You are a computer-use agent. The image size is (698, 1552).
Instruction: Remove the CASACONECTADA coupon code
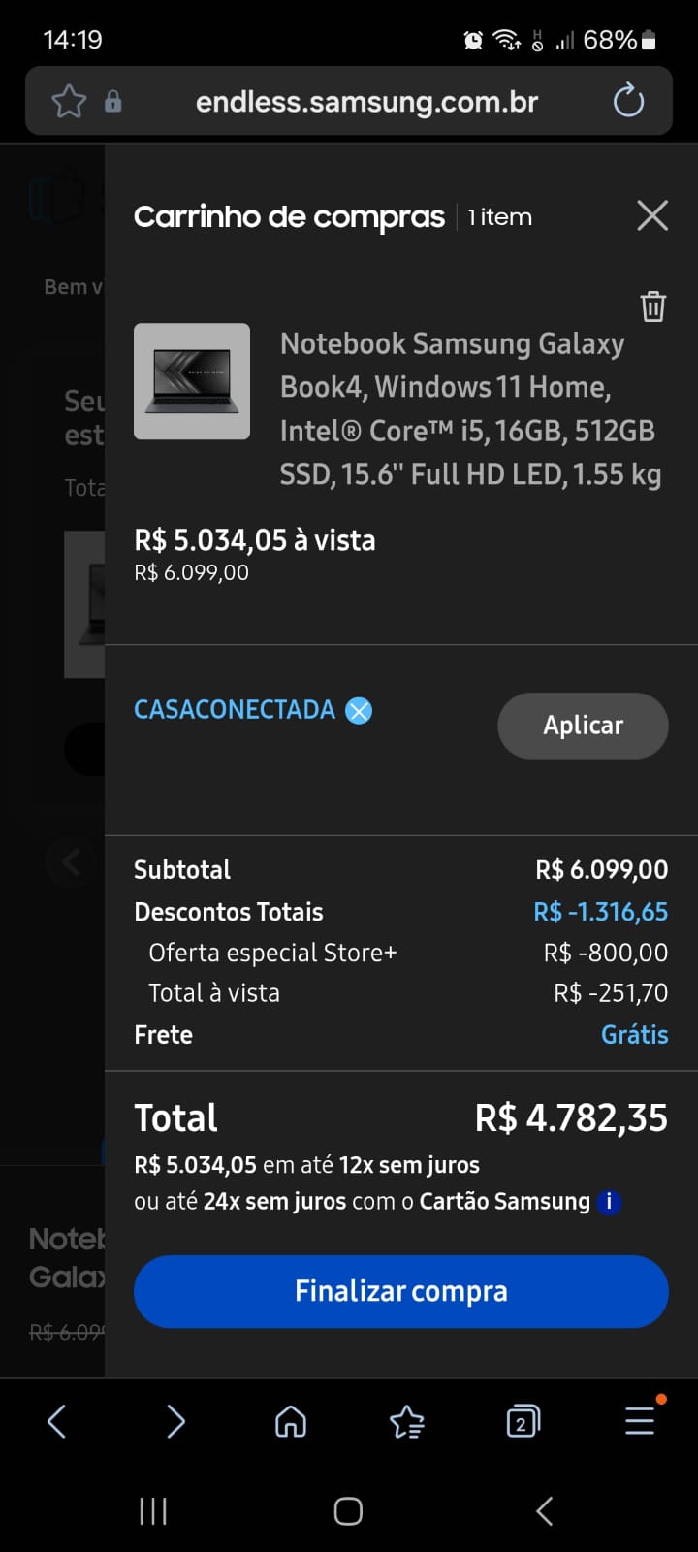359,711
